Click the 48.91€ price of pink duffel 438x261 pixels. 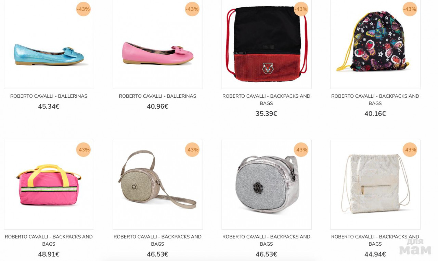[49, 254]
